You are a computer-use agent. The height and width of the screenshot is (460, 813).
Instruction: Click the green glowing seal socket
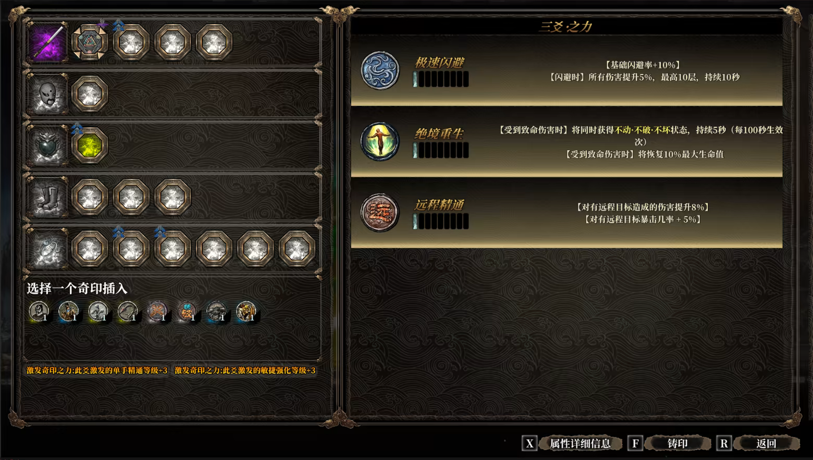(90, 146)
